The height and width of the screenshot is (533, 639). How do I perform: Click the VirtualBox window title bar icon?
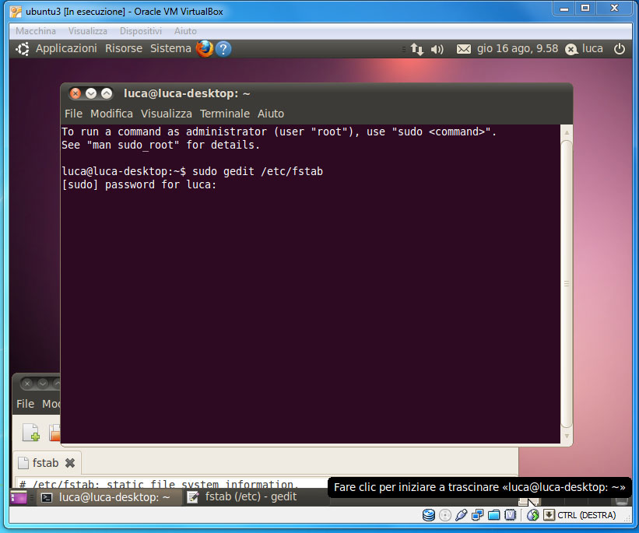[16, 12]
